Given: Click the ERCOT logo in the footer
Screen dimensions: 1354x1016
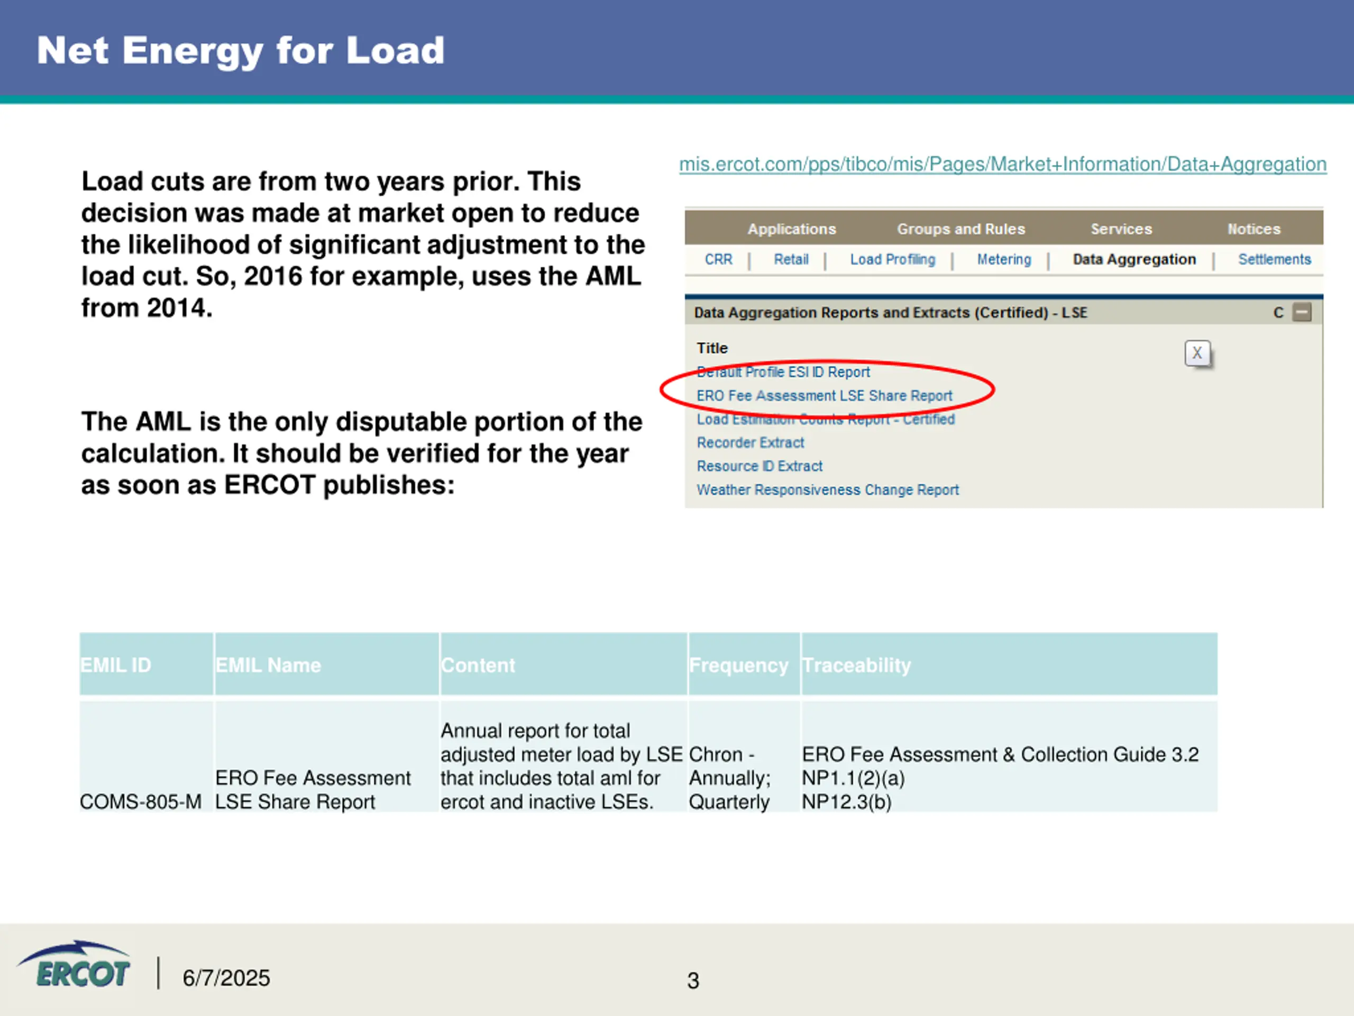Looking at the screenshot, I should (x=74, y=965).
